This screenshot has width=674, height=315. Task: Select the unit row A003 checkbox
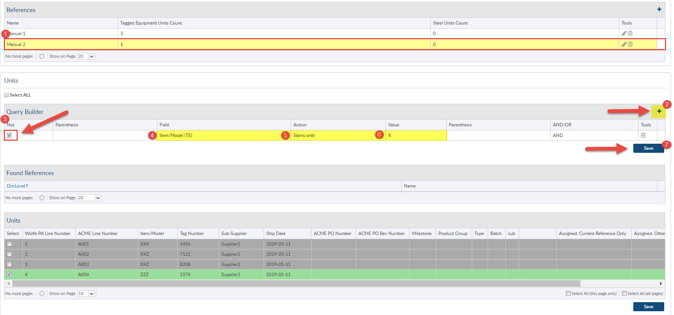click(x=9, y=264)
